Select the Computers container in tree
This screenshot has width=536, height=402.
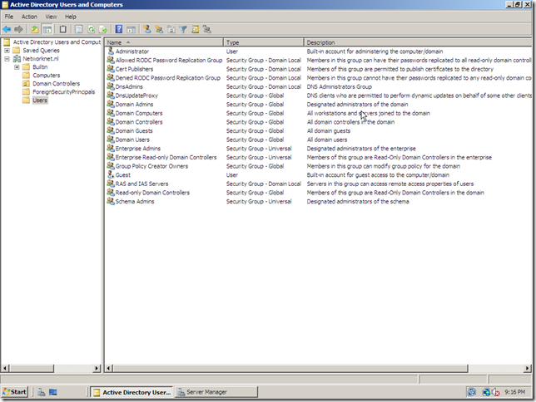(46, 75)
